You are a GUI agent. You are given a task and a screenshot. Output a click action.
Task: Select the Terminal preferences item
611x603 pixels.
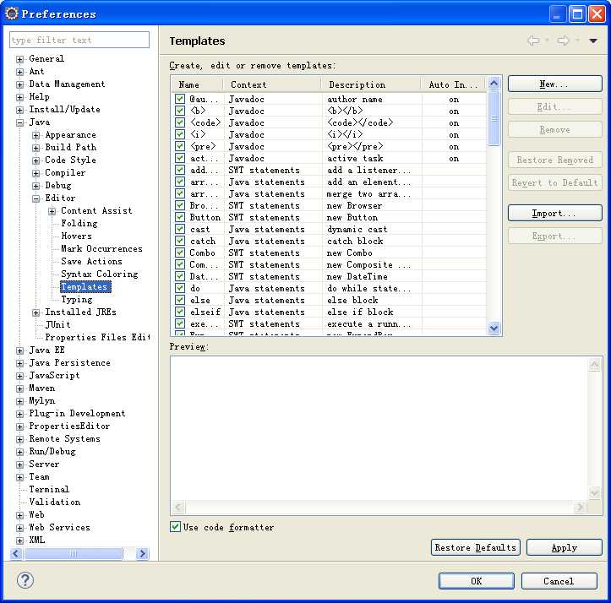49,489
